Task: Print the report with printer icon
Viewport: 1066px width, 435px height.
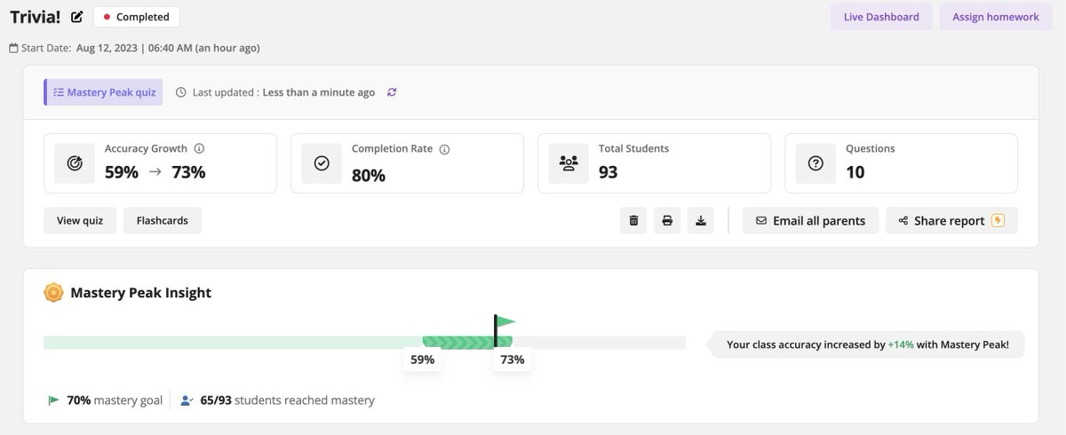Action: click(x=667, y=220)
